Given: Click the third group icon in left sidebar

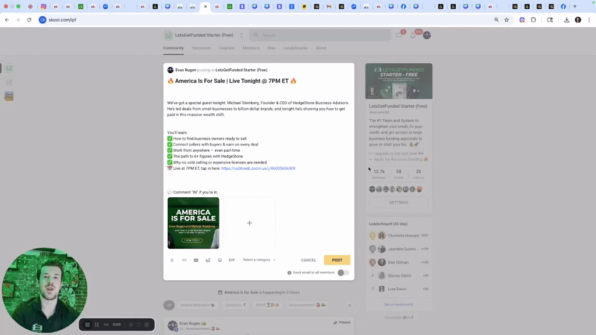Looking at the screenshot, I should (9, 97).
